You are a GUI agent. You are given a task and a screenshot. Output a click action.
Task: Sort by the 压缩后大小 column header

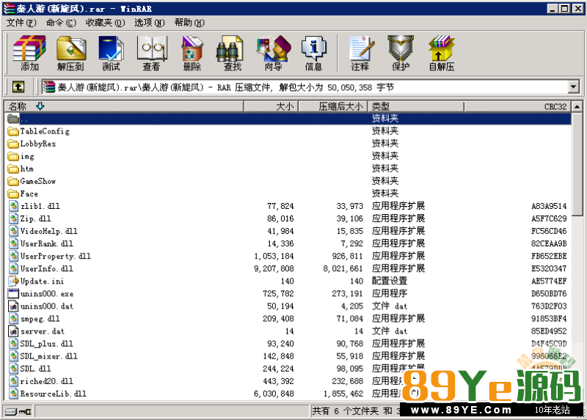point(333,106)
